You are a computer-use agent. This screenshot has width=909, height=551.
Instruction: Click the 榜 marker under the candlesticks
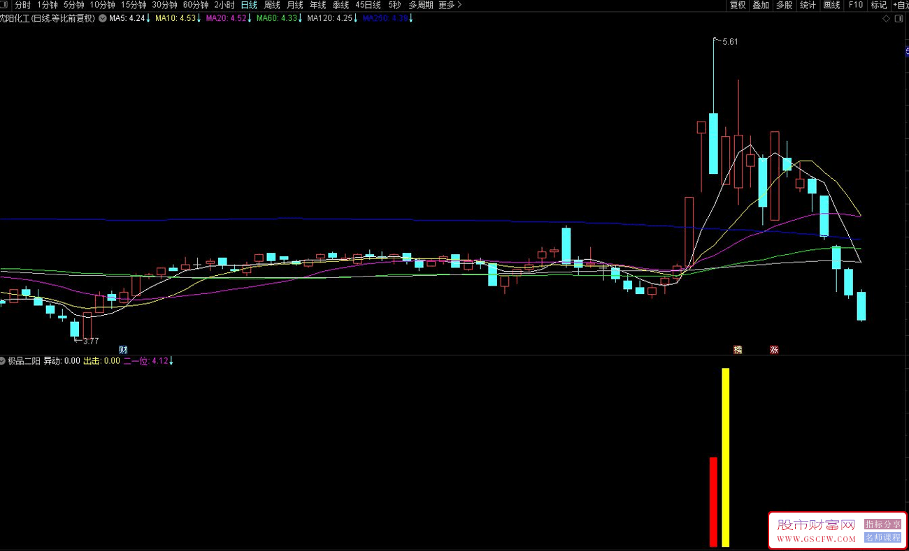(737, 350)
